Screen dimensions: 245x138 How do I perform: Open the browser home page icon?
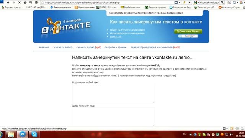[x=25, y=3]
